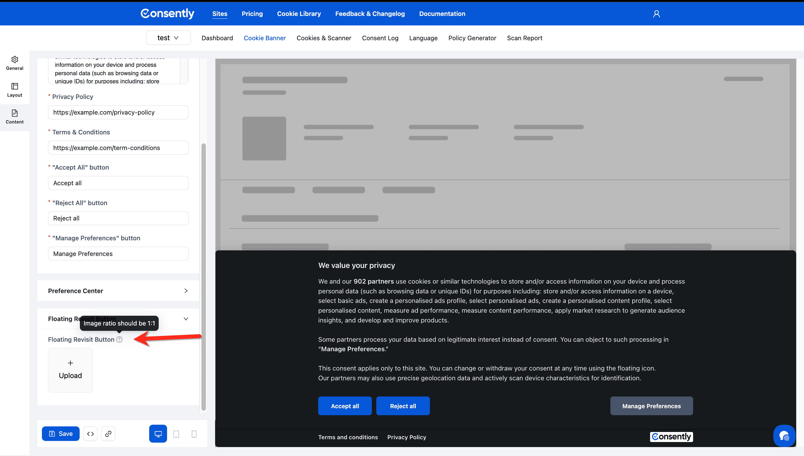
Task: Click the embed code brackets icon
Action: click(x=91, y=434)
